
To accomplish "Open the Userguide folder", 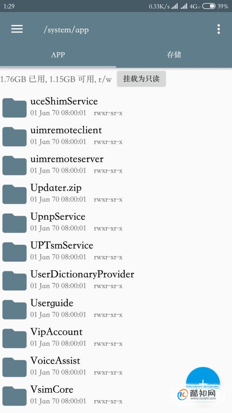I will coord(116,309).
